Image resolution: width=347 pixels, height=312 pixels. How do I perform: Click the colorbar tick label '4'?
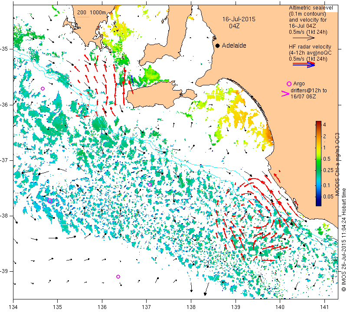pyautogui.click(x=324, y=125)
